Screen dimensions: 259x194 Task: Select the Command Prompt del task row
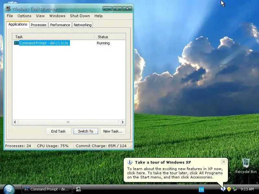point(69,43)
